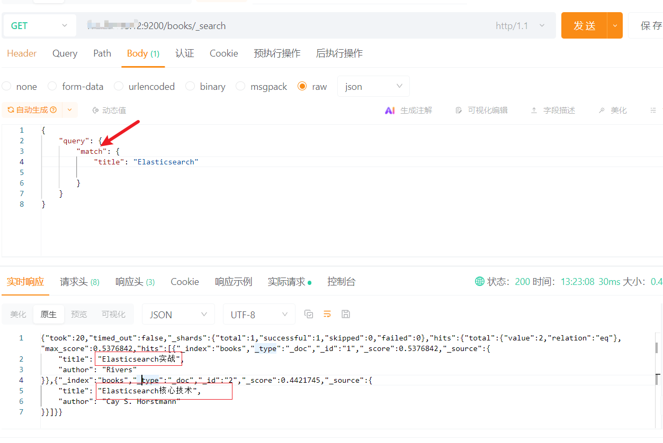The width and height of the screenshot is (663, 443).
Task: Click the AI generate comments icon
Action: tap(390, 110)
